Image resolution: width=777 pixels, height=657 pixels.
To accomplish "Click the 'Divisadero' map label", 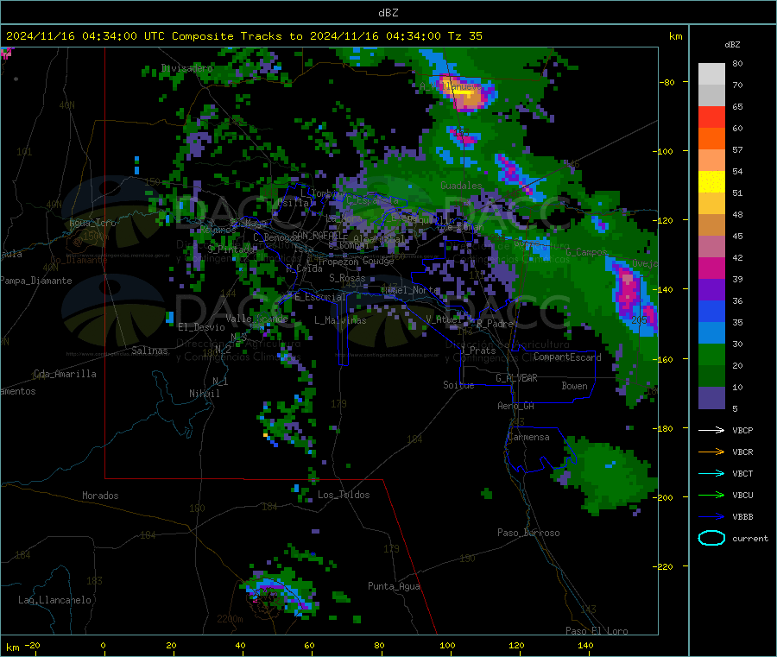I will tap(187, 68).
